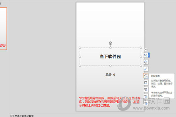Click the top-middle handle of title box

(x=110, y=48)
